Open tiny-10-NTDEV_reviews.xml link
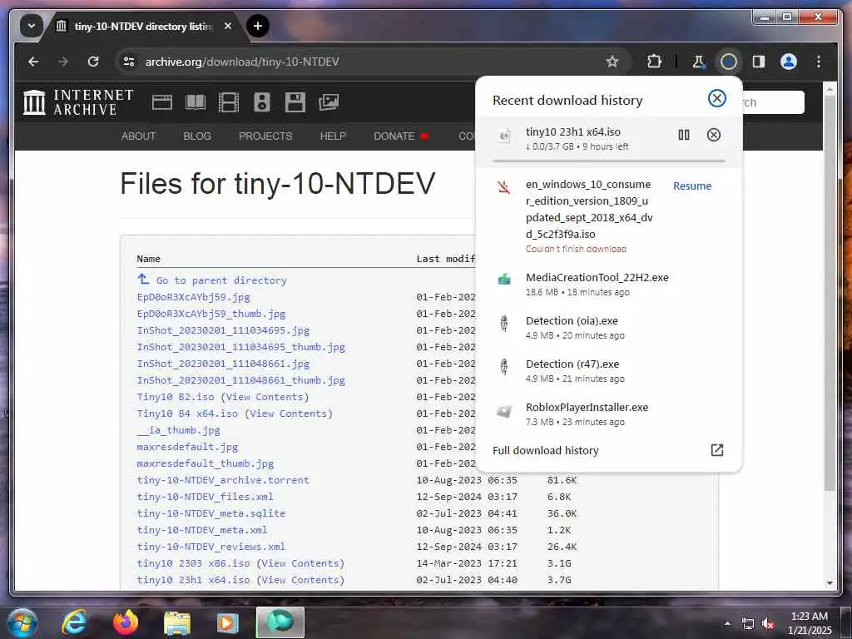Image resolution: width=852 pixels, height=639 pixels. coord(211,547)
